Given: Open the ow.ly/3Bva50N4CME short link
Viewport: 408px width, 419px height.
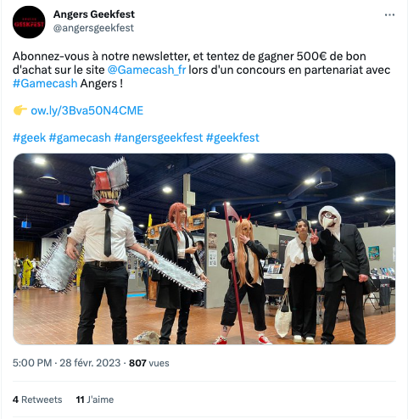Looking at the screenshot, I should click(87, 110).
